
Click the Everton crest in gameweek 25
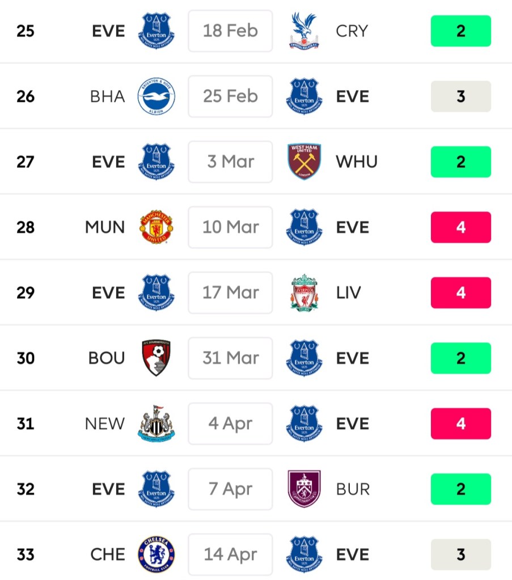pyautogui.click(x=156, y=31)
